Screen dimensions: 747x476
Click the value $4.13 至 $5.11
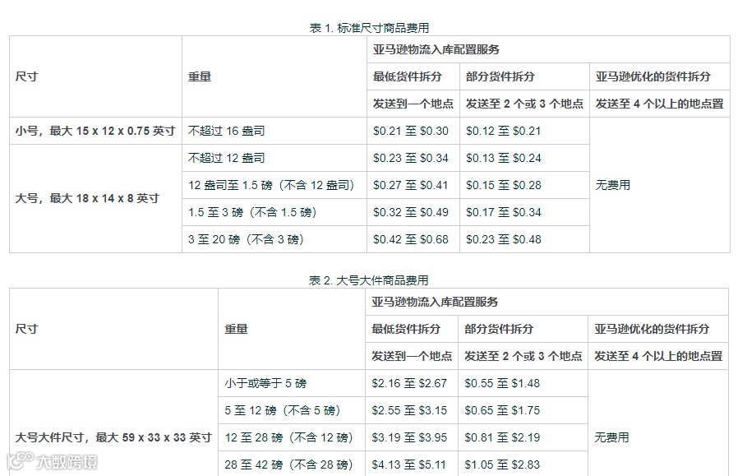409,464
